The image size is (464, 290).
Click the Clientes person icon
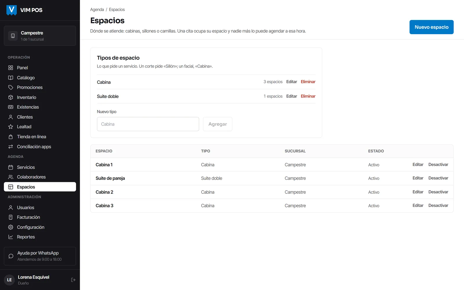[11, 117]
